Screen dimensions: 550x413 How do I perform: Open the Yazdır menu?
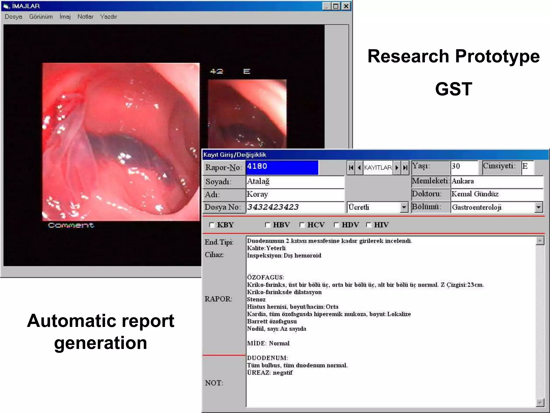108,17
